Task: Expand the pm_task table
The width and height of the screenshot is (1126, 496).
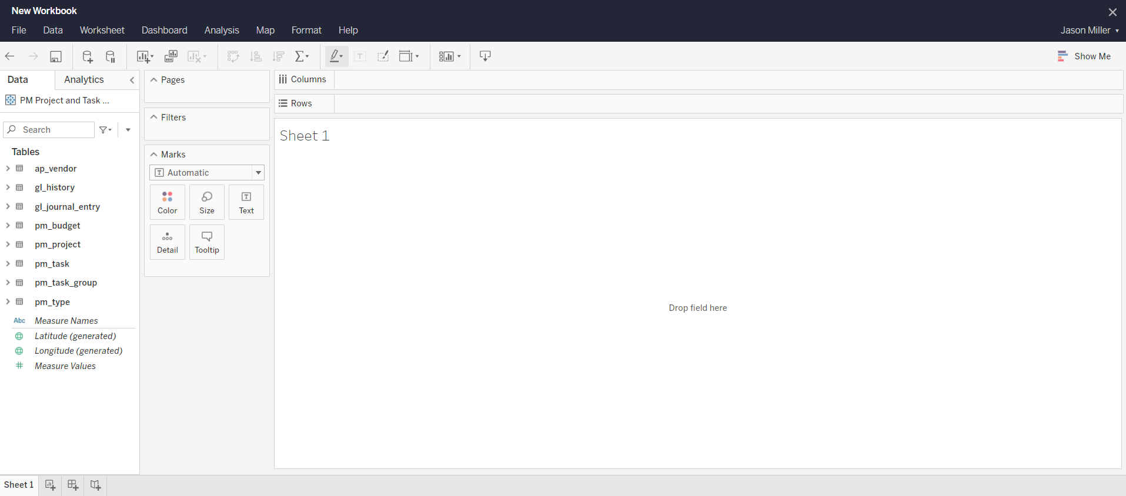Action: 8,263
